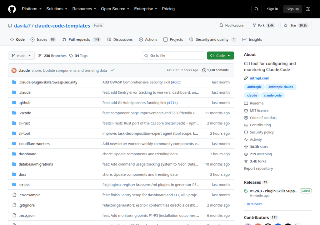Screen dimensions: 320x225
Task: Click the green commit status checkmark
Action: [x=112, y=70]
